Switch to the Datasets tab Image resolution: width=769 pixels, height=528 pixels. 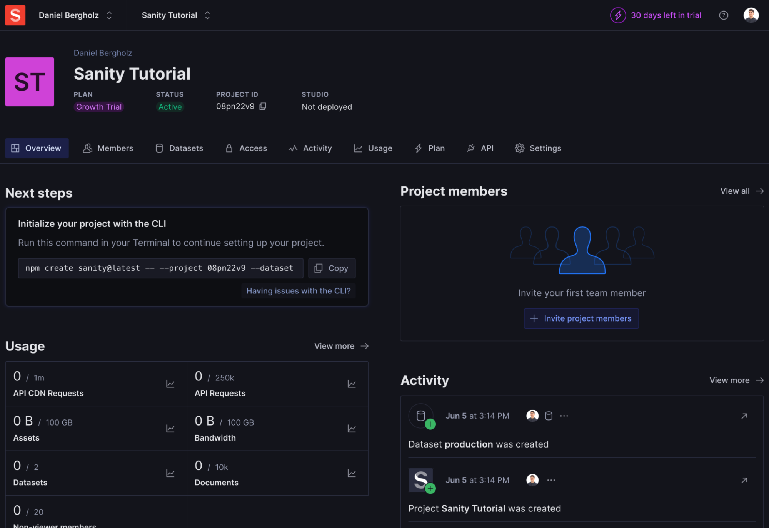click(179, 148)
